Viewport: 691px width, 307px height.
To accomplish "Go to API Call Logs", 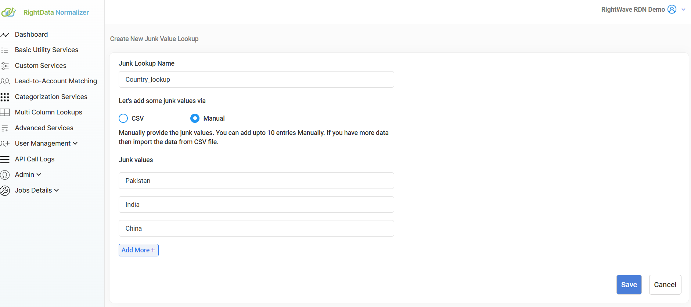I will pos(35,159).
